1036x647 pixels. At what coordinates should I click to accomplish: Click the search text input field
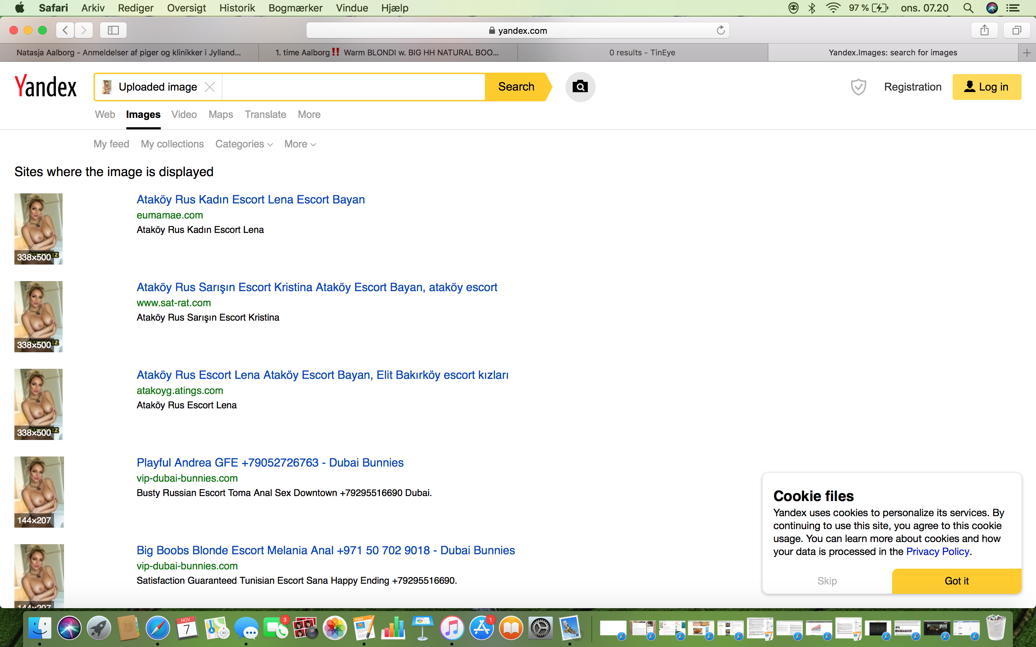[x=353, y=87]
